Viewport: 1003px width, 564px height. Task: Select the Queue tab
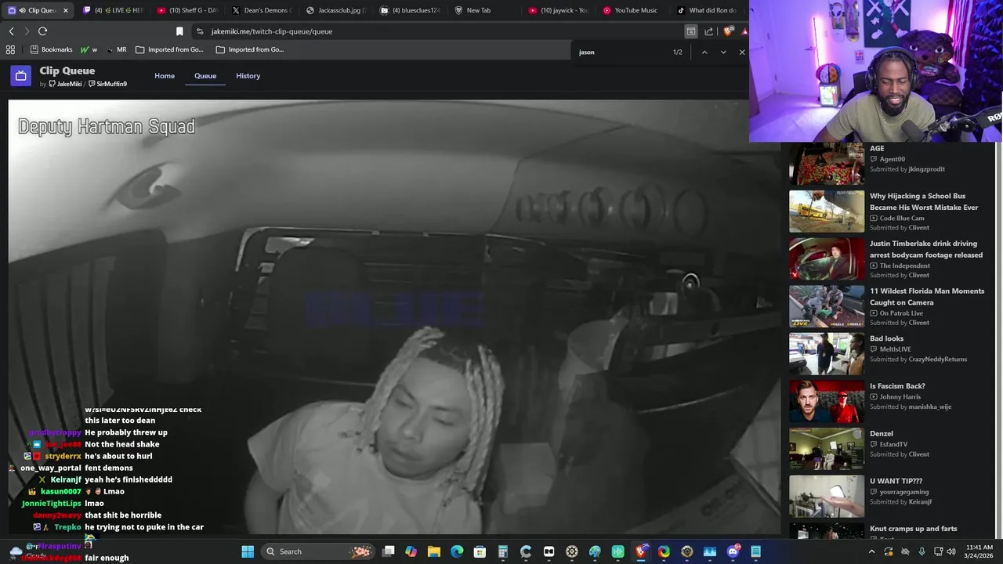pyautogui.click(x=205, y=76)
